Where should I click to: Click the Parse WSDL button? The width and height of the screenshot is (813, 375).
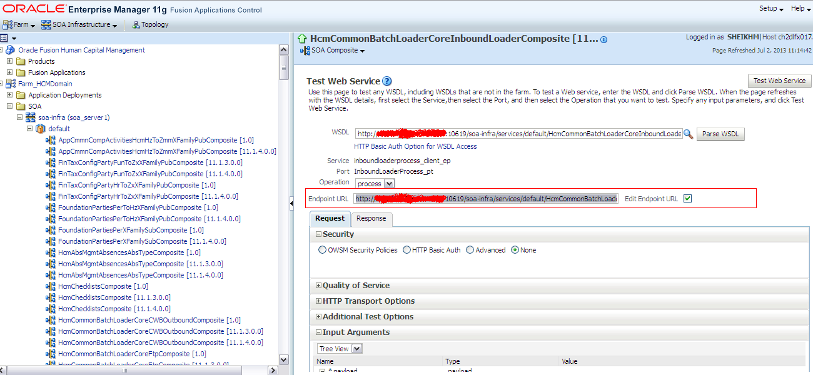click(x=720, y=134)
